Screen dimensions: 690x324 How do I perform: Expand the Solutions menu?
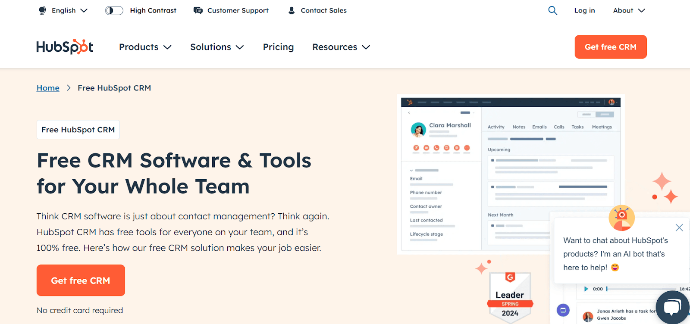tap(217, 47)
